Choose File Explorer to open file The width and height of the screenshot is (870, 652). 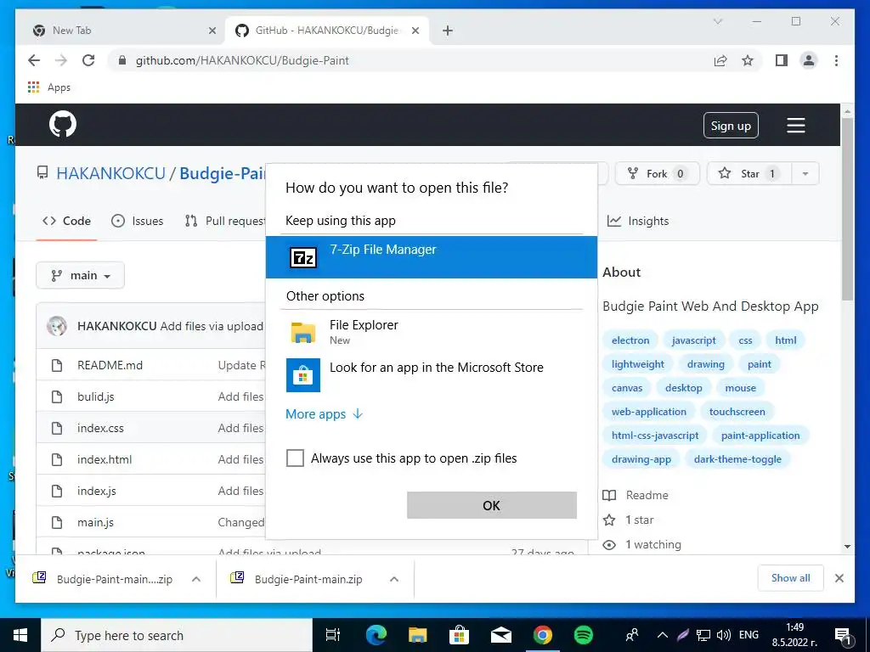[x=431, y=332]
